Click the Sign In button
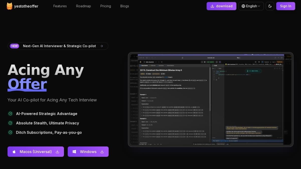301x169 pixels. [285, 6]
